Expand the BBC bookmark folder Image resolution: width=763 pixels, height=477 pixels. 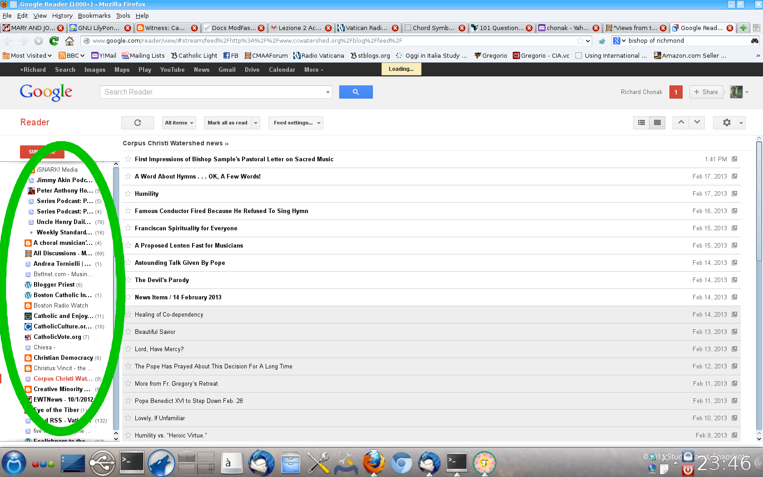72,55
